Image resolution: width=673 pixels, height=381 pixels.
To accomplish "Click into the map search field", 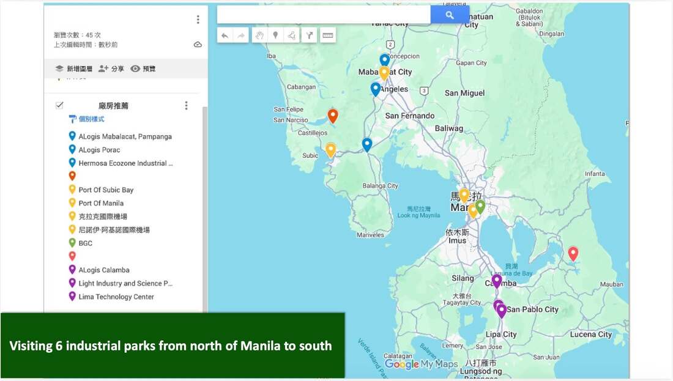I will tap(324, 15).
